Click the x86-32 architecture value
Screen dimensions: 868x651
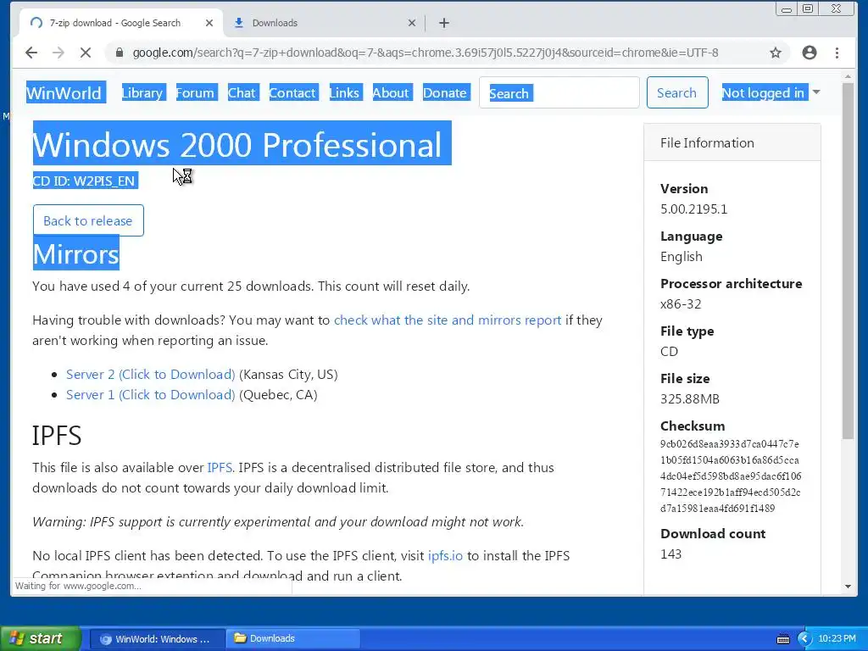click(681, 304)
